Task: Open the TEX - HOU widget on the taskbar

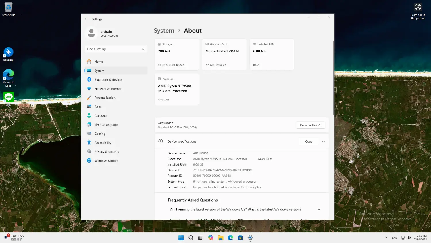Action: (x=14, y=238)
